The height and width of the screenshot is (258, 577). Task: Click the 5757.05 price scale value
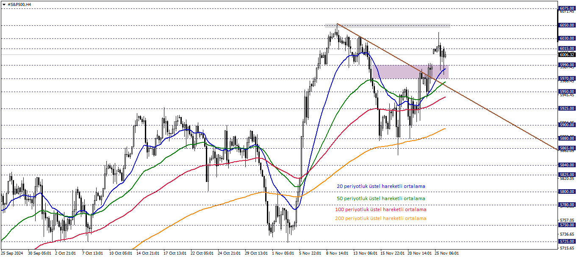pyautogui.click(x=567, y=220)
